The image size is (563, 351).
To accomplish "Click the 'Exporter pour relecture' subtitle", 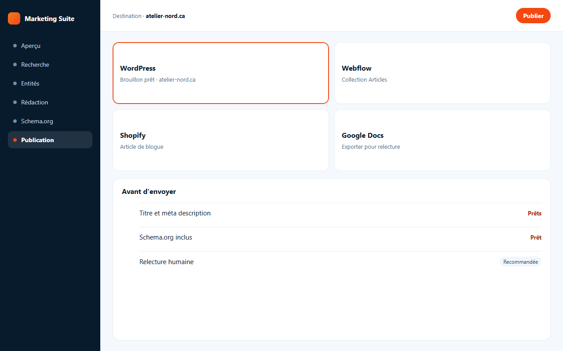I will pyautogui.click(x=371, y=147).
